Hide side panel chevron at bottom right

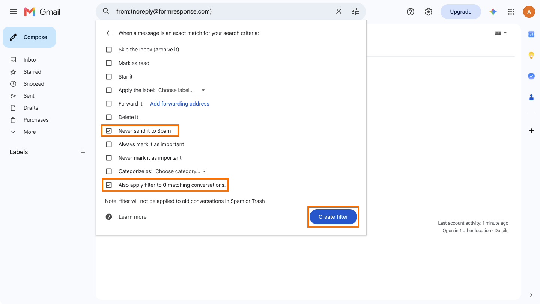[531, 295]
